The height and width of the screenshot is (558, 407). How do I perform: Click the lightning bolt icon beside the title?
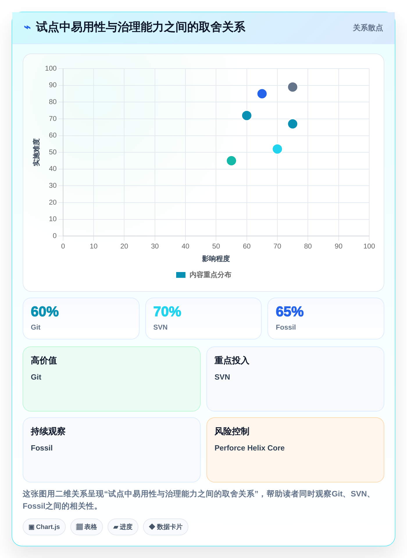(x=27, y=27)
